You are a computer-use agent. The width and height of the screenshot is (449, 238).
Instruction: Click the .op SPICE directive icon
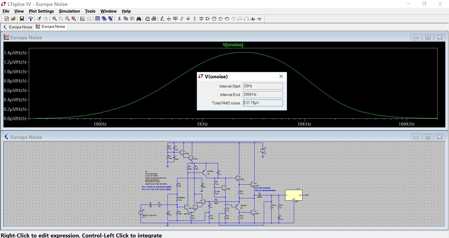pyautogui.click(x=259, y=19)
